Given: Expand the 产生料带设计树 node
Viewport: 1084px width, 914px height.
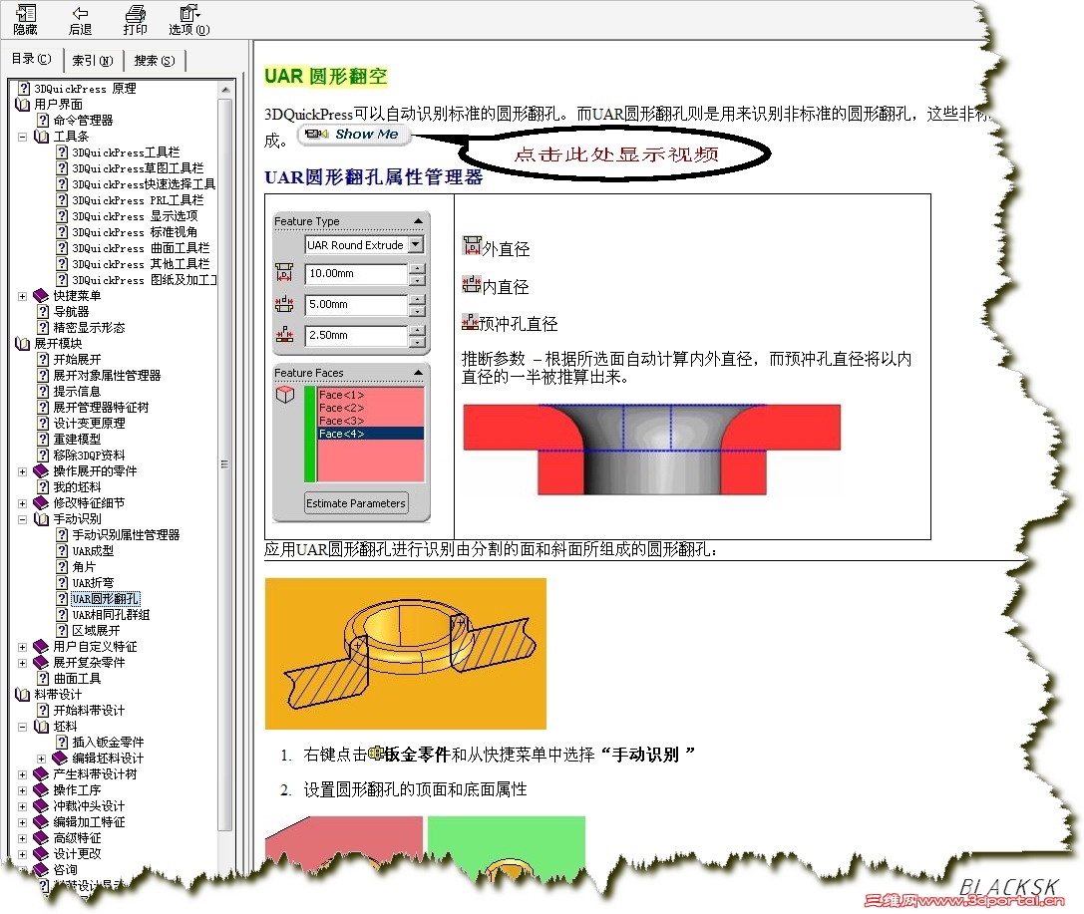Looking at the screenshot, I should [x=22, y=775].
